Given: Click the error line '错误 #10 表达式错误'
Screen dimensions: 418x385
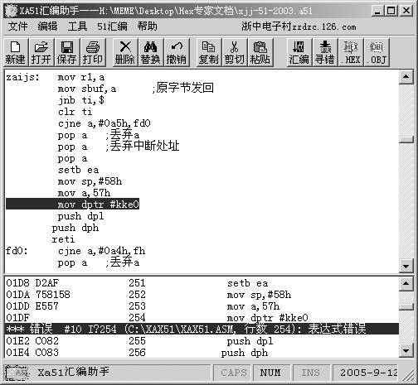Looking at the screenshot, I should (x=202, y=329).
